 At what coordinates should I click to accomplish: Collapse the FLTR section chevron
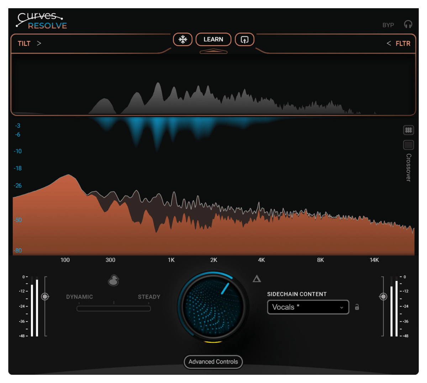tap(389, 43)
